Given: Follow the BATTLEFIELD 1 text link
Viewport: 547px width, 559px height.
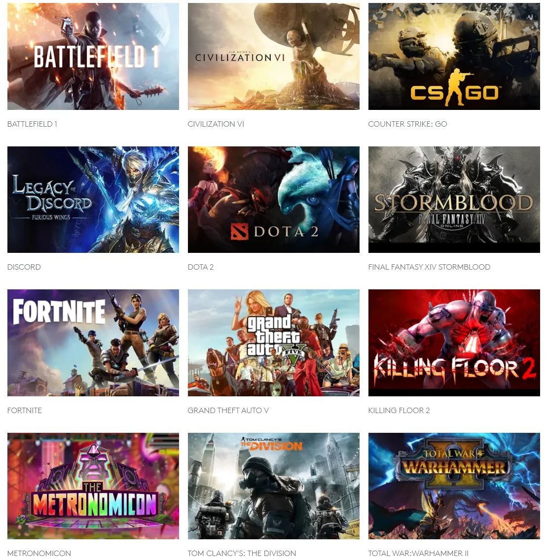Looking at the screenshot, I should (32, 124).
